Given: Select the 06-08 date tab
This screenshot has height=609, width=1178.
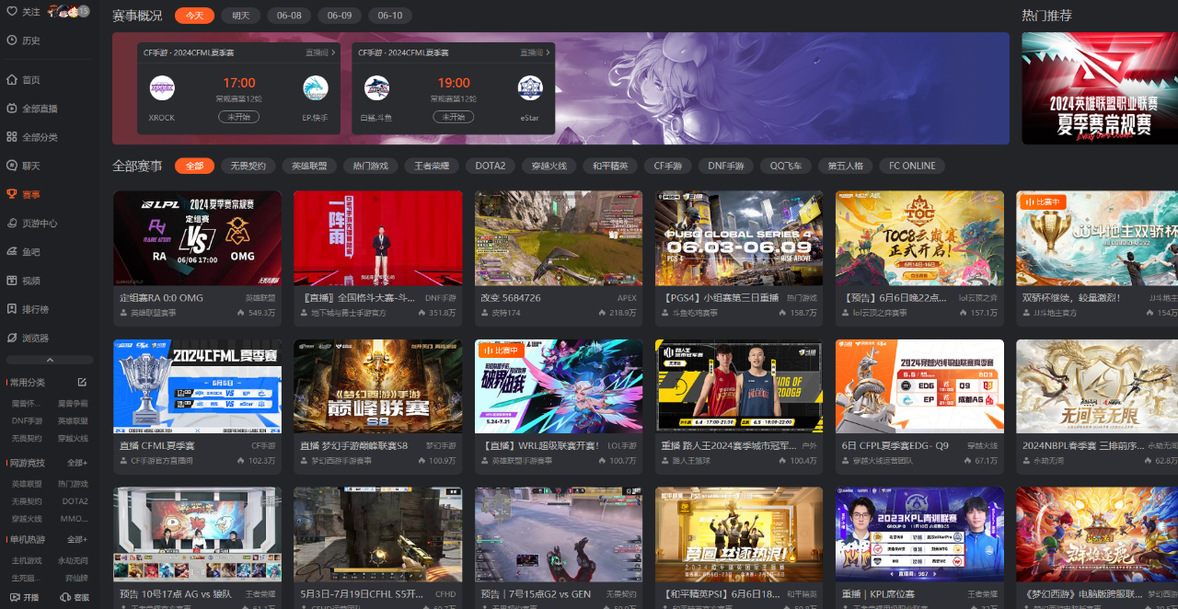Looking at the screenshot, I should coord(289,16).
